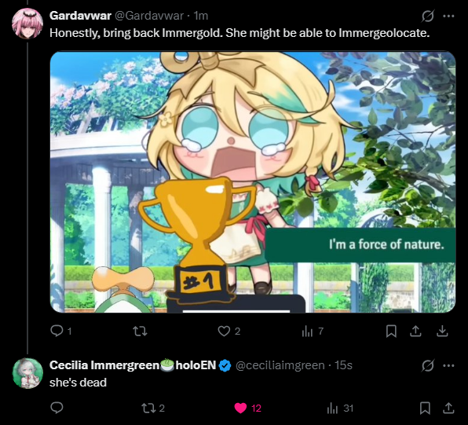The width and height of the screenshot is (468, 425).
Task: Open more options menu on Cecilia's reply
Action: pyautogui.click(x=448, y=365)
